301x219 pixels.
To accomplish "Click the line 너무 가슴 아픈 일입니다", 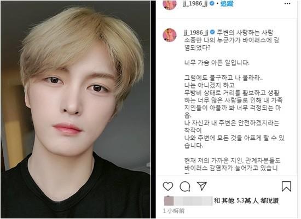I will pos(217,63).
